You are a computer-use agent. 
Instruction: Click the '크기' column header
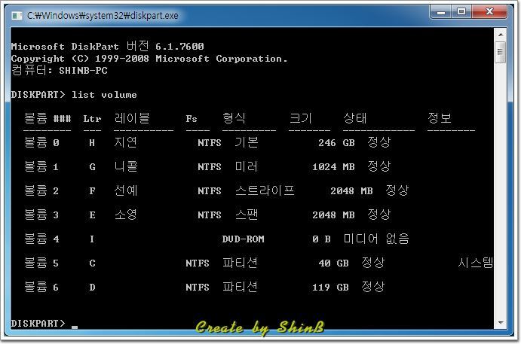(x=300, y=118)
